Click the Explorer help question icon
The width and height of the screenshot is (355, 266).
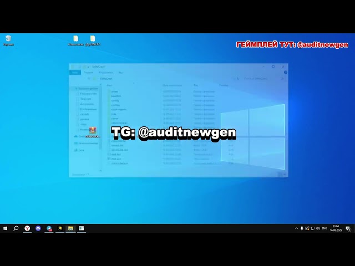click(286, 73)
